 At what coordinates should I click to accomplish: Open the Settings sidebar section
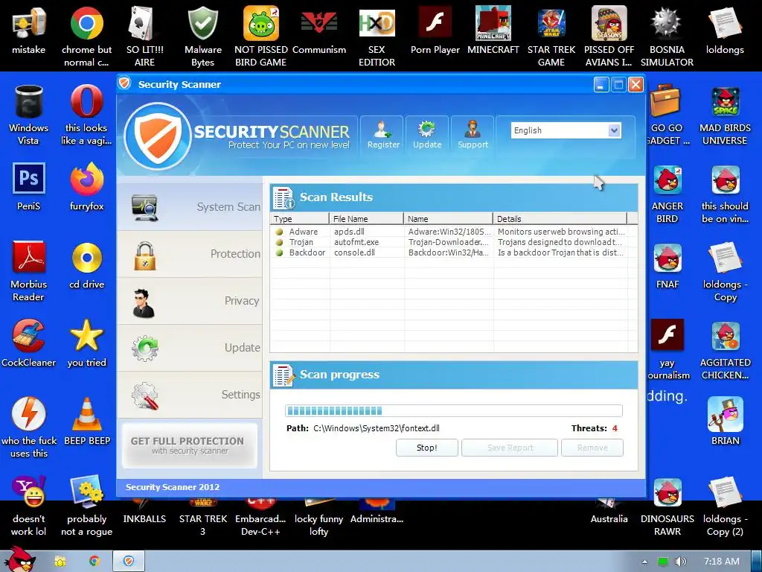point(190,395)
